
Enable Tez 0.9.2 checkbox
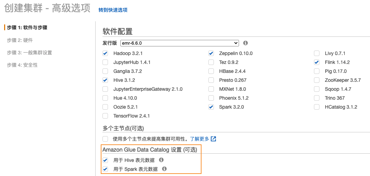pos(211,62)
